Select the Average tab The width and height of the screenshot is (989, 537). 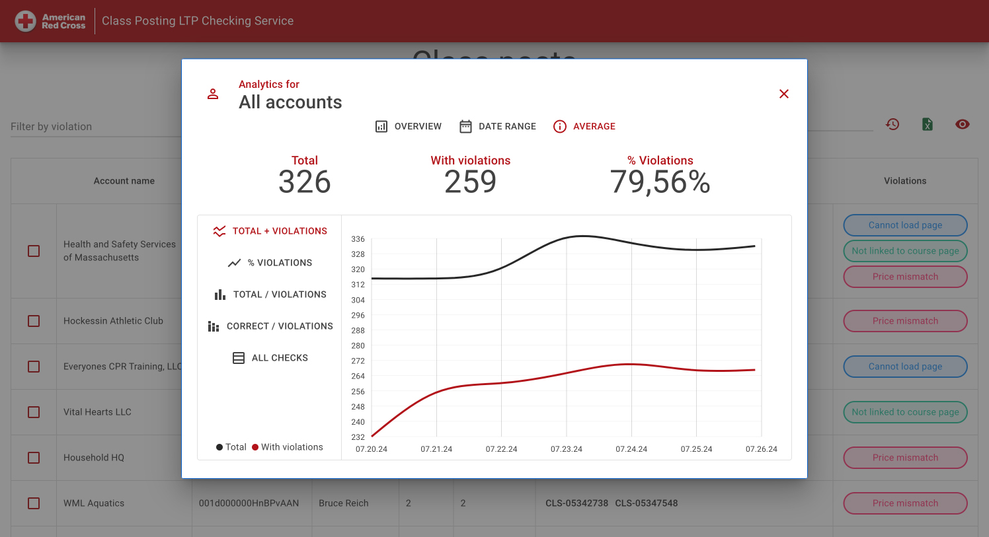click(x=584, y=126)
